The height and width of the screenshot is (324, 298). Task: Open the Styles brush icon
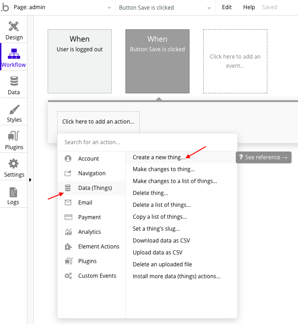[14, 109]
